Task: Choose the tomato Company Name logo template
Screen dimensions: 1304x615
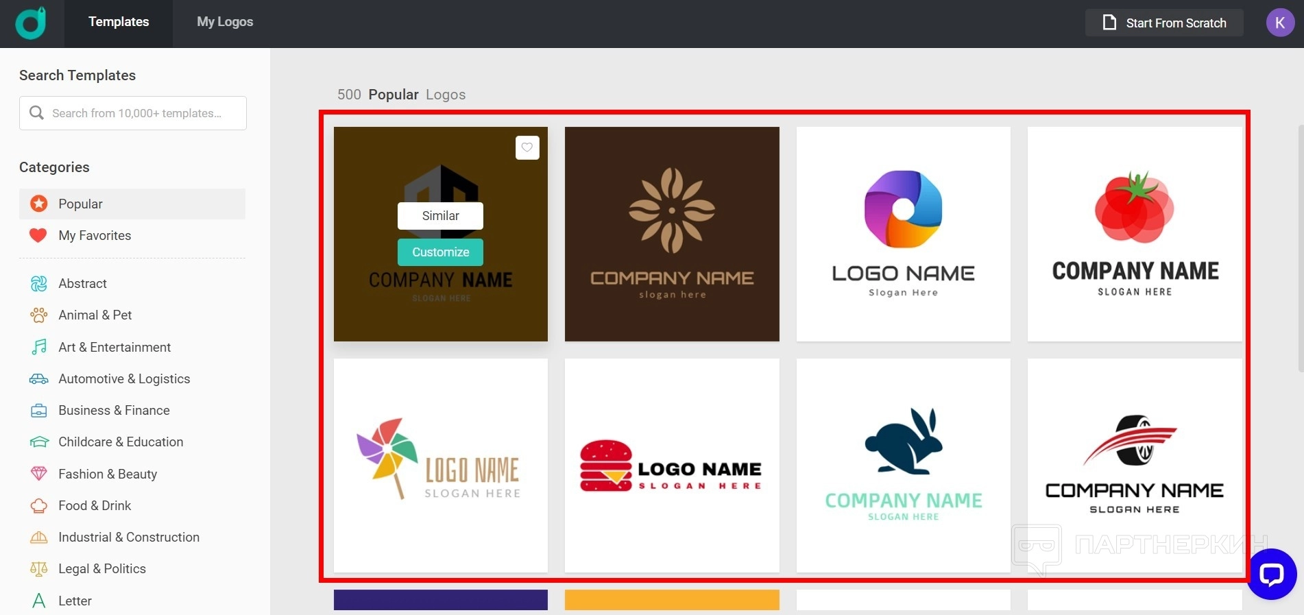Action: point(1135,234)
